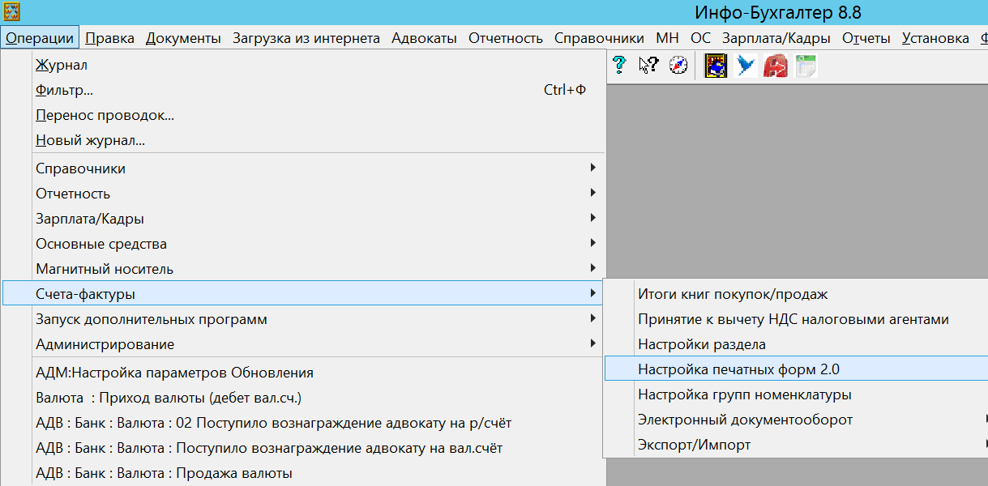
Task: Open the Установка menu
Action: pos(935,38)
